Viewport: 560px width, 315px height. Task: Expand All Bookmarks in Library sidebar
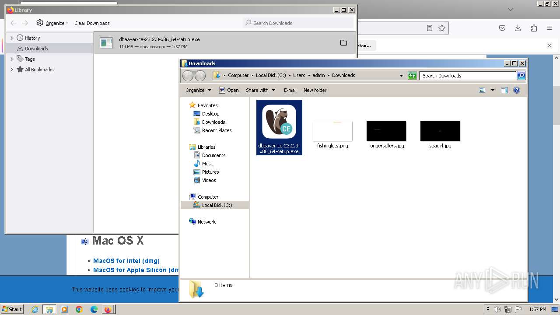click(12, 70)
